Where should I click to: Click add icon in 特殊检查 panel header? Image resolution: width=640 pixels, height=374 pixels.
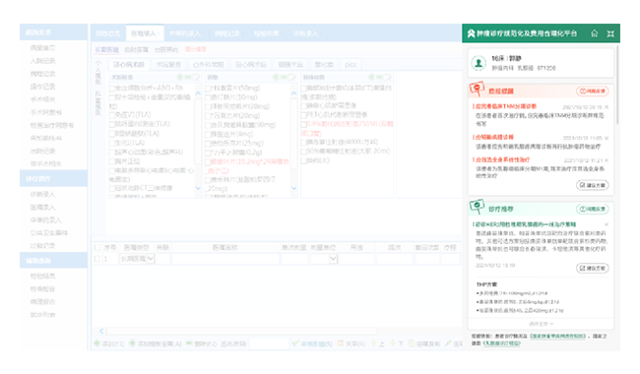tap(371, 77)
